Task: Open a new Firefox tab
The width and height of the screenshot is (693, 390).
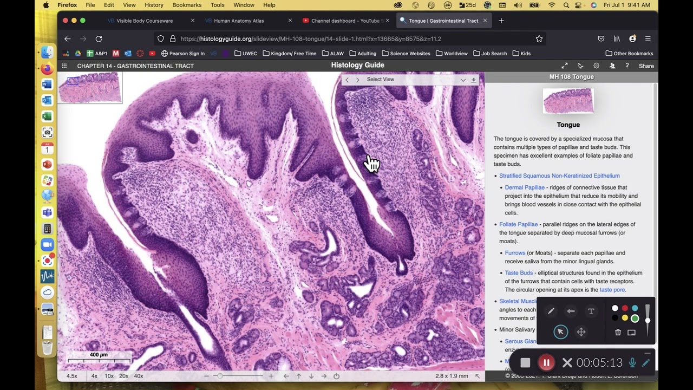Action: coord(501,21)
